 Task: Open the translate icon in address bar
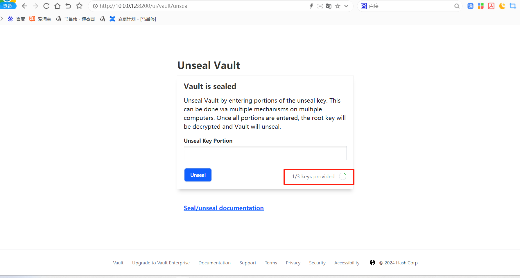(x=329, y=6)
